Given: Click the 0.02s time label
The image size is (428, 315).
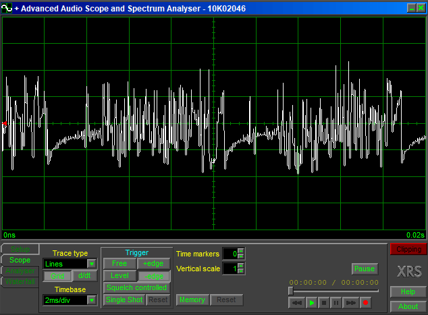Looking at the screenshot, I should 415,235.
